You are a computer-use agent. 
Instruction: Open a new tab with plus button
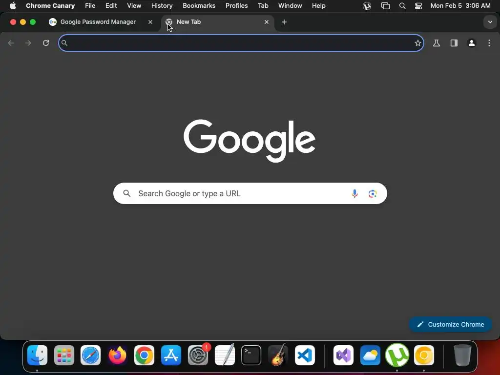(284, 22)
